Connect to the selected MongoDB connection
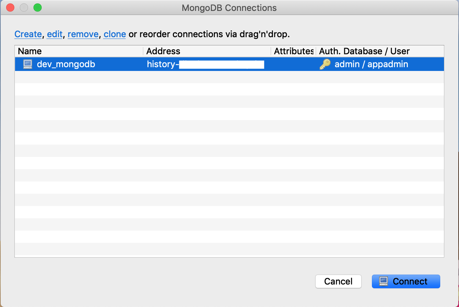 [x=406, y=281]
